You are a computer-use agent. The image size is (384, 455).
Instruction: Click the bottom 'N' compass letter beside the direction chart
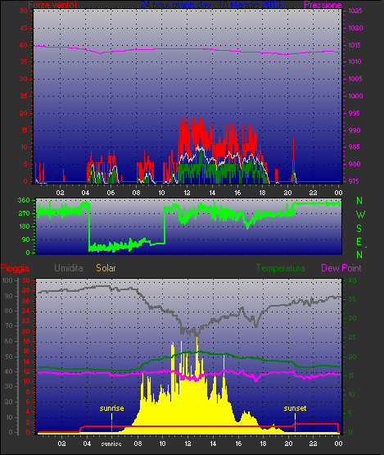coord(359,254)
